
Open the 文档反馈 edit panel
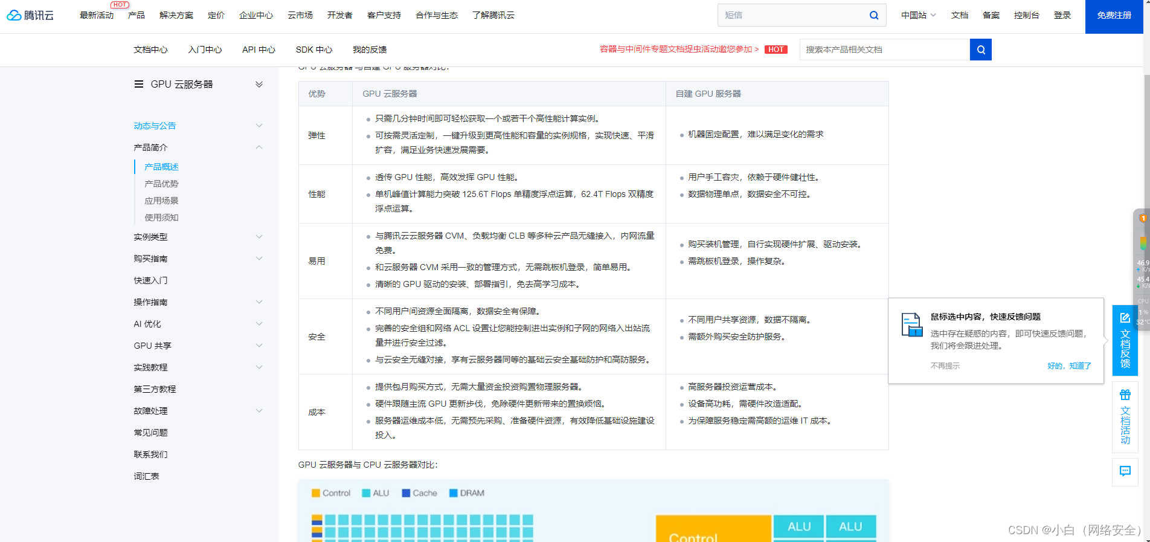click(1125, 340)
